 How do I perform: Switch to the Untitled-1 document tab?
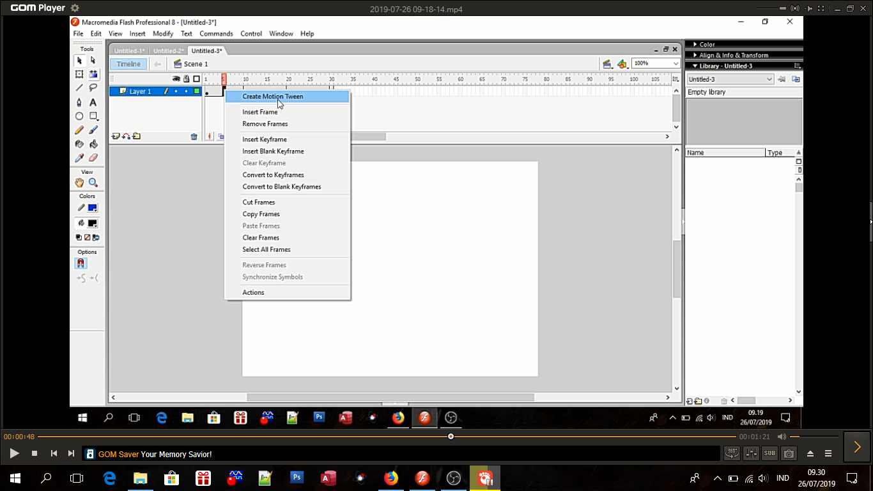[x=130, y=51]
